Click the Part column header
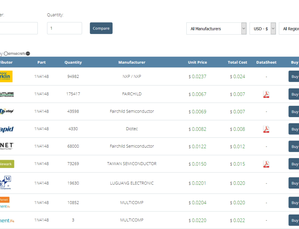 pyautogui.click(x=42, y=62)
